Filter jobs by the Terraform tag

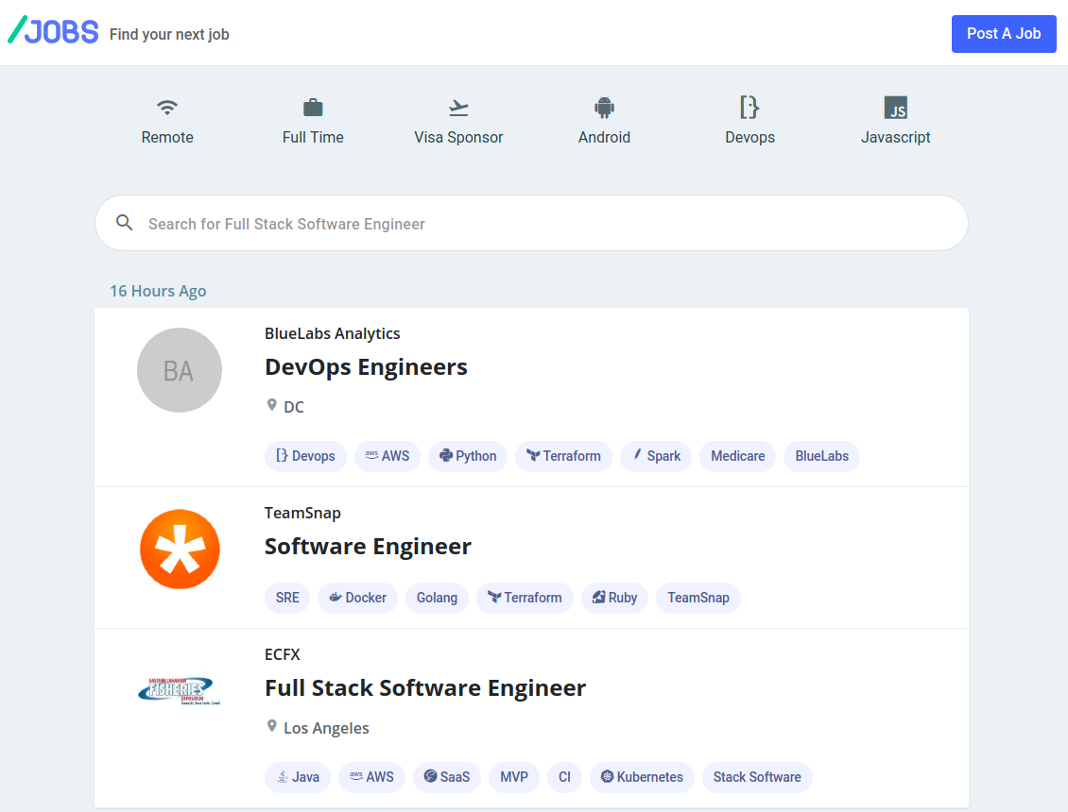pos(563,456)
